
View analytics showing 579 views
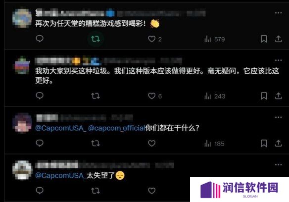214,39
